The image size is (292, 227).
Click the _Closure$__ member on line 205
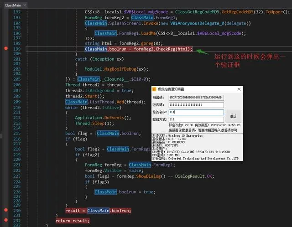[115, 79]
